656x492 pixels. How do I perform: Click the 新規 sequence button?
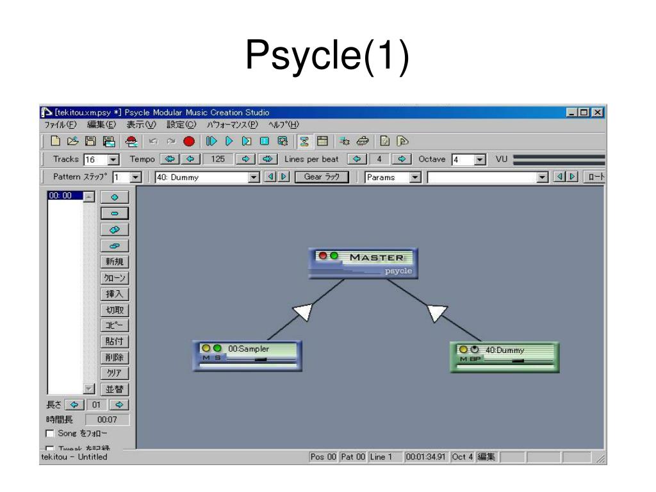point(114,262)
